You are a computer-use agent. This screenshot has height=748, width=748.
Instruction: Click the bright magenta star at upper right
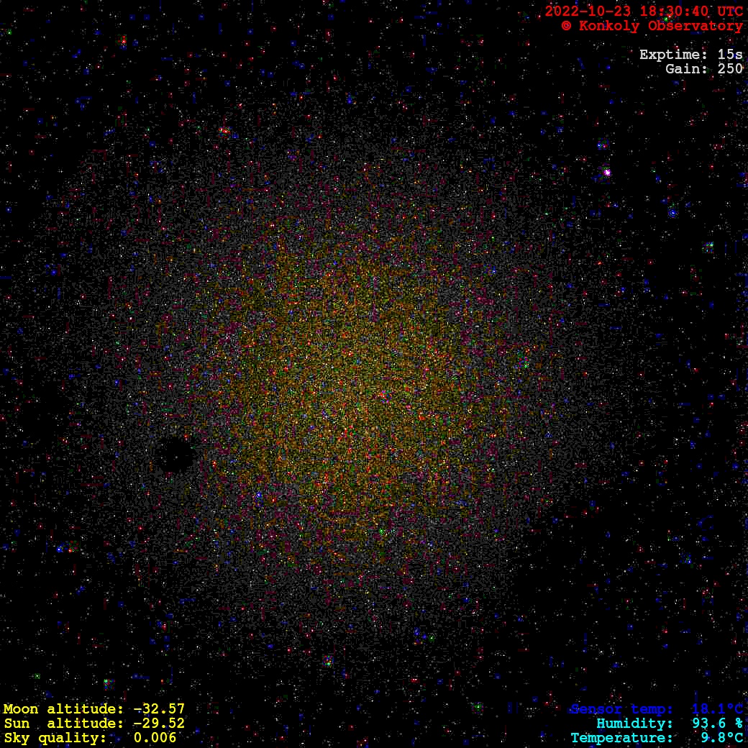tap(607, 173)
